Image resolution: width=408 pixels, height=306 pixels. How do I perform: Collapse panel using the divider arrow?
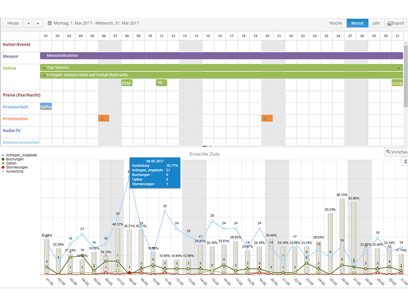point(204,146)
